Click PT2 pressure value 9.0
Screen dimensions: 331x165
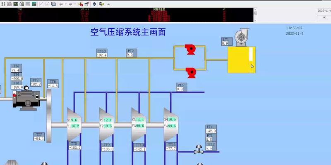(130, 55)
